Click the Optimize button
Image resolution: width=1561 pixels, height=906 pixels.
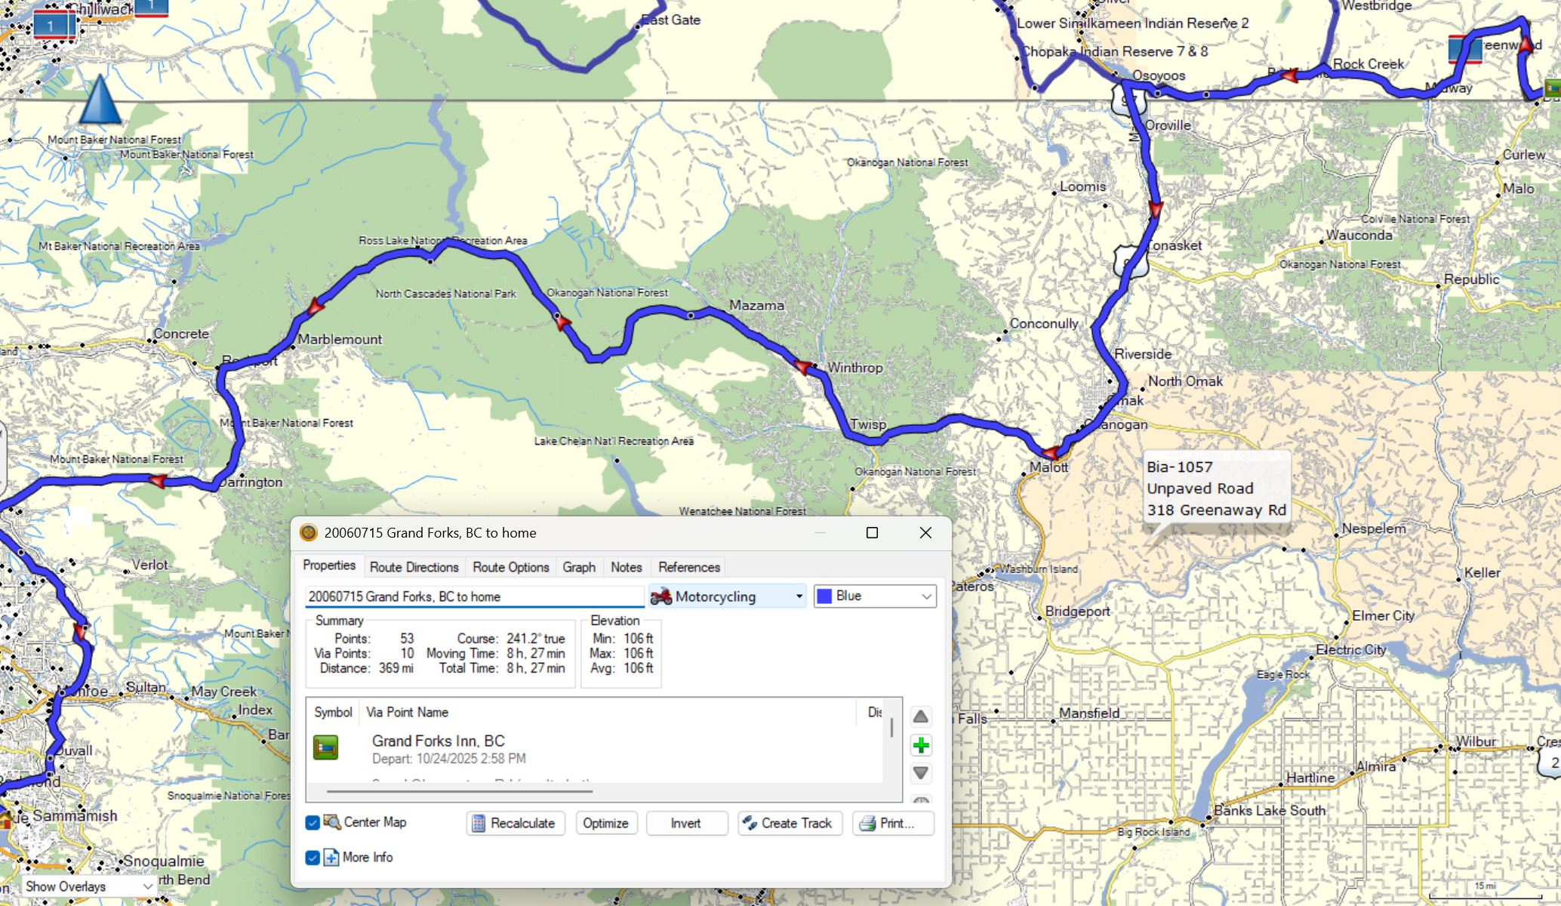click(x=605, y=823)
